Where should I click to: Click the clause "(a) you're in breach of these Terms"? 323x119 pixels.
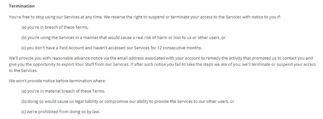(55, 27)
